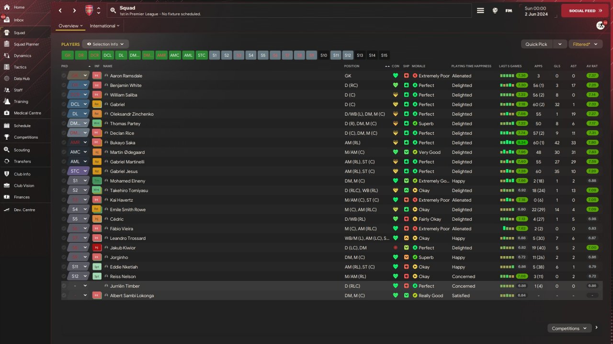Open the Schedule screen
Image resolution: width=613 pixels, height=344 pixels.
[x=22, y=126]
